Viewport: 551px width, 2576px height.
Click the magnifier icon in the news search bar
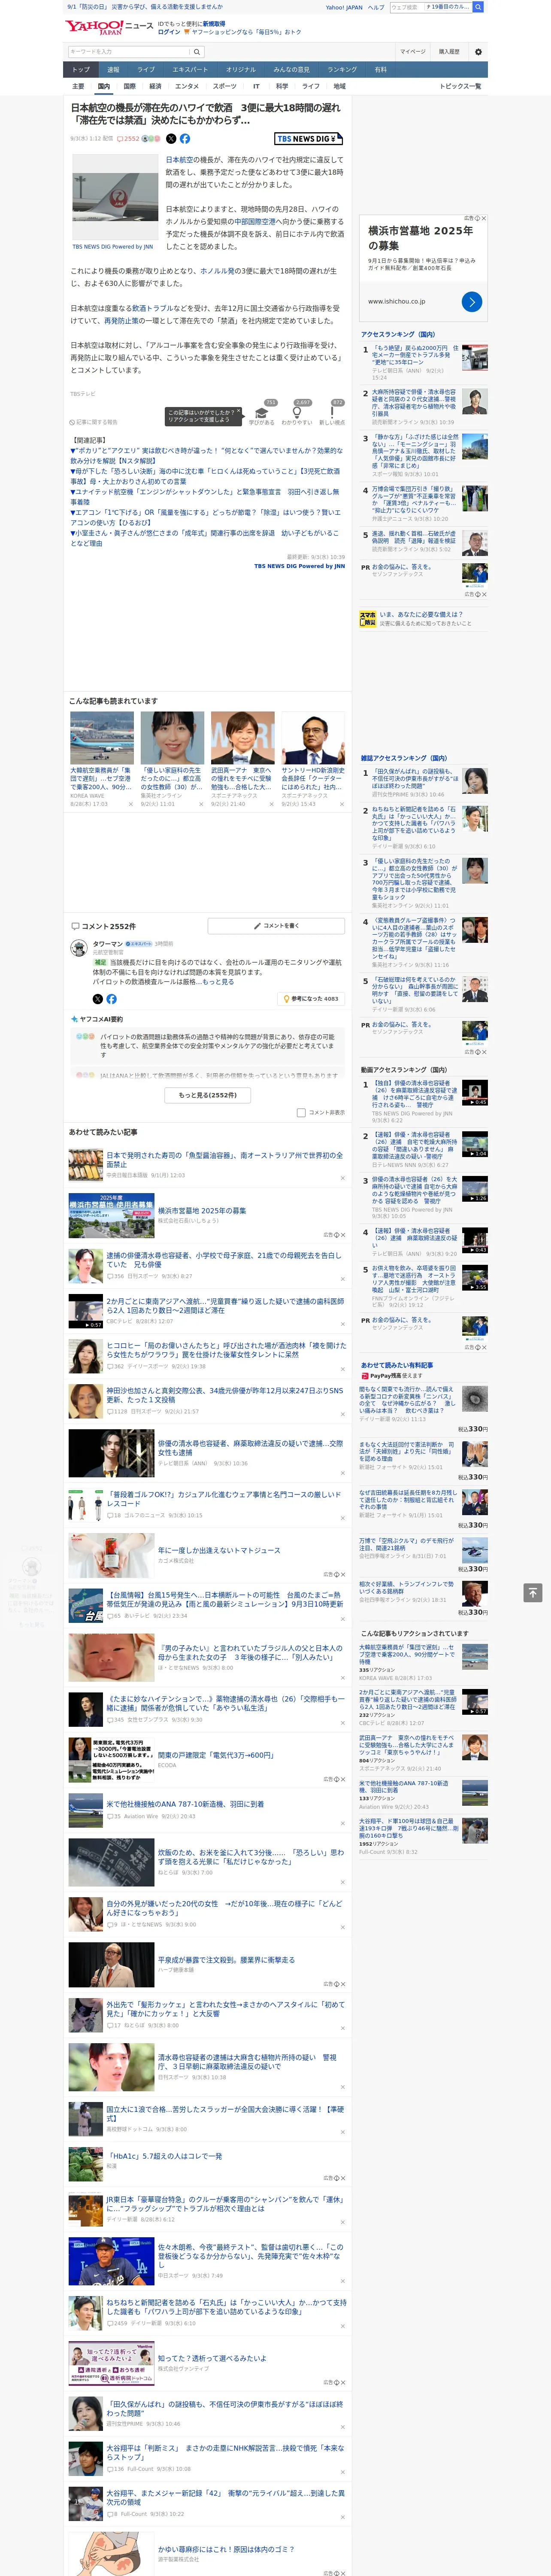point(197,52)
